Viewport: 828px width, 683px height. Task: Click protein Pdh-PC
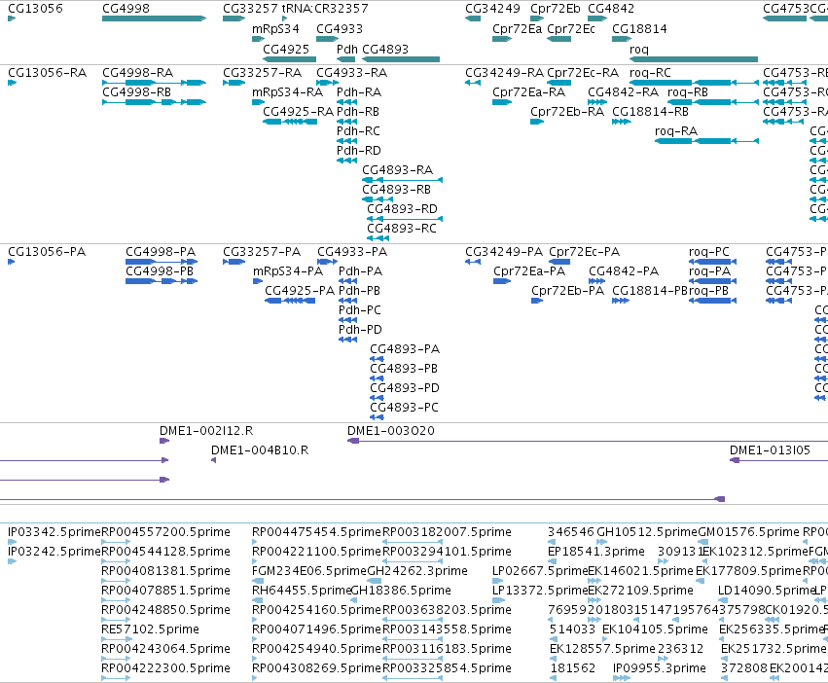[360, 310]
